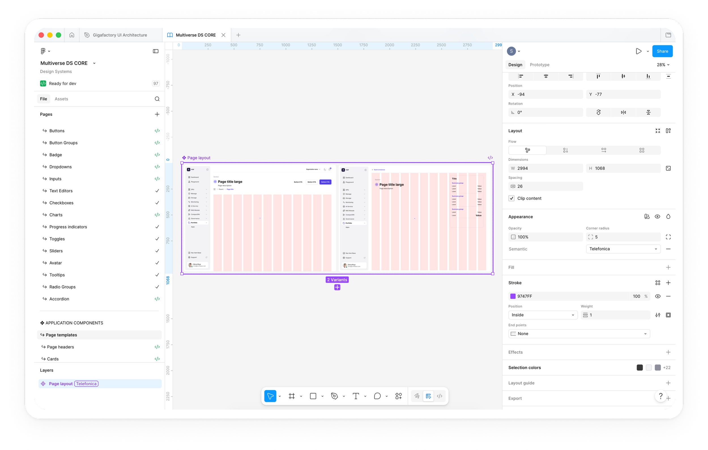Image resolution: width=708 pixels, height=450 pixels.
Task: Click the collapse layout resize icon
Action: pyautogui.click(x=658, y=131)
